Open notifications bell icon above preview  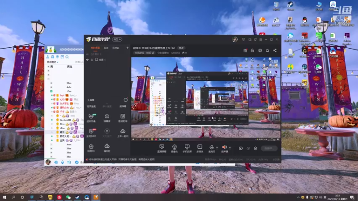tap(267, 50)
